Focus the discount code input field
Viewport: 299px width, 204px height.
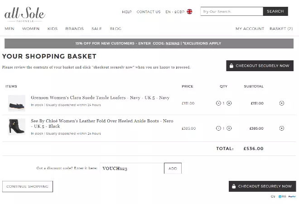click(131, 169)
